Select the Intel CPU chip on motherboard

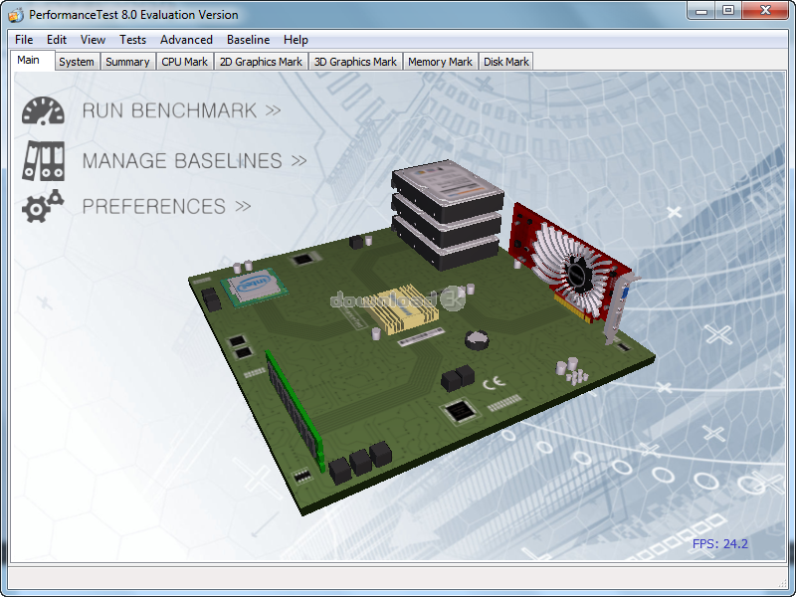tap(254, 287)
